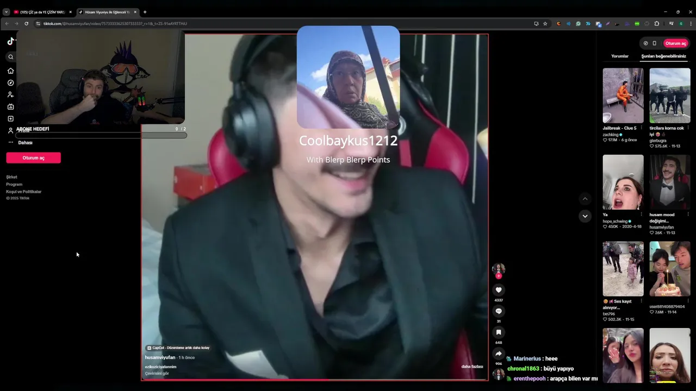
Task: Click Çevirisini gör translation link
Action: (157, 374)
